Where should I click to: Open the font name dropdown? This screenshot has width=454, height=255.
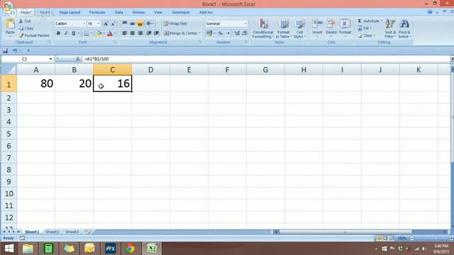[x=84, y=23]
